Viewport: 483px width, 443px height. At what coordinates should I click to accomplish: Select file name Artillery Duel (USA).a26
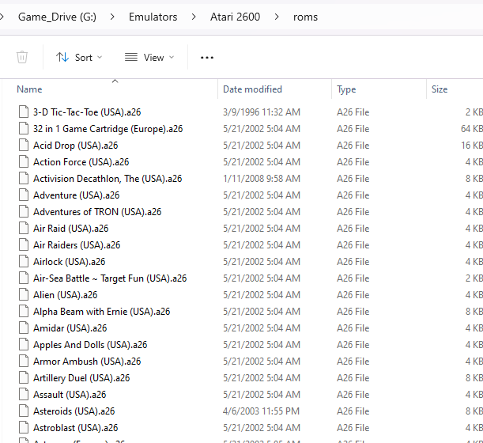click(x=81, y=379)
